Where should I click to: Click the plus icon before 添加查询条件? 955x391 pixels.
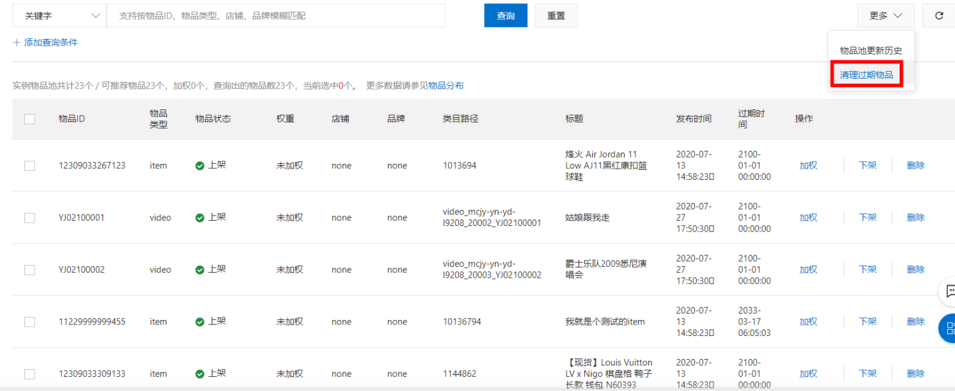point(16,42)
